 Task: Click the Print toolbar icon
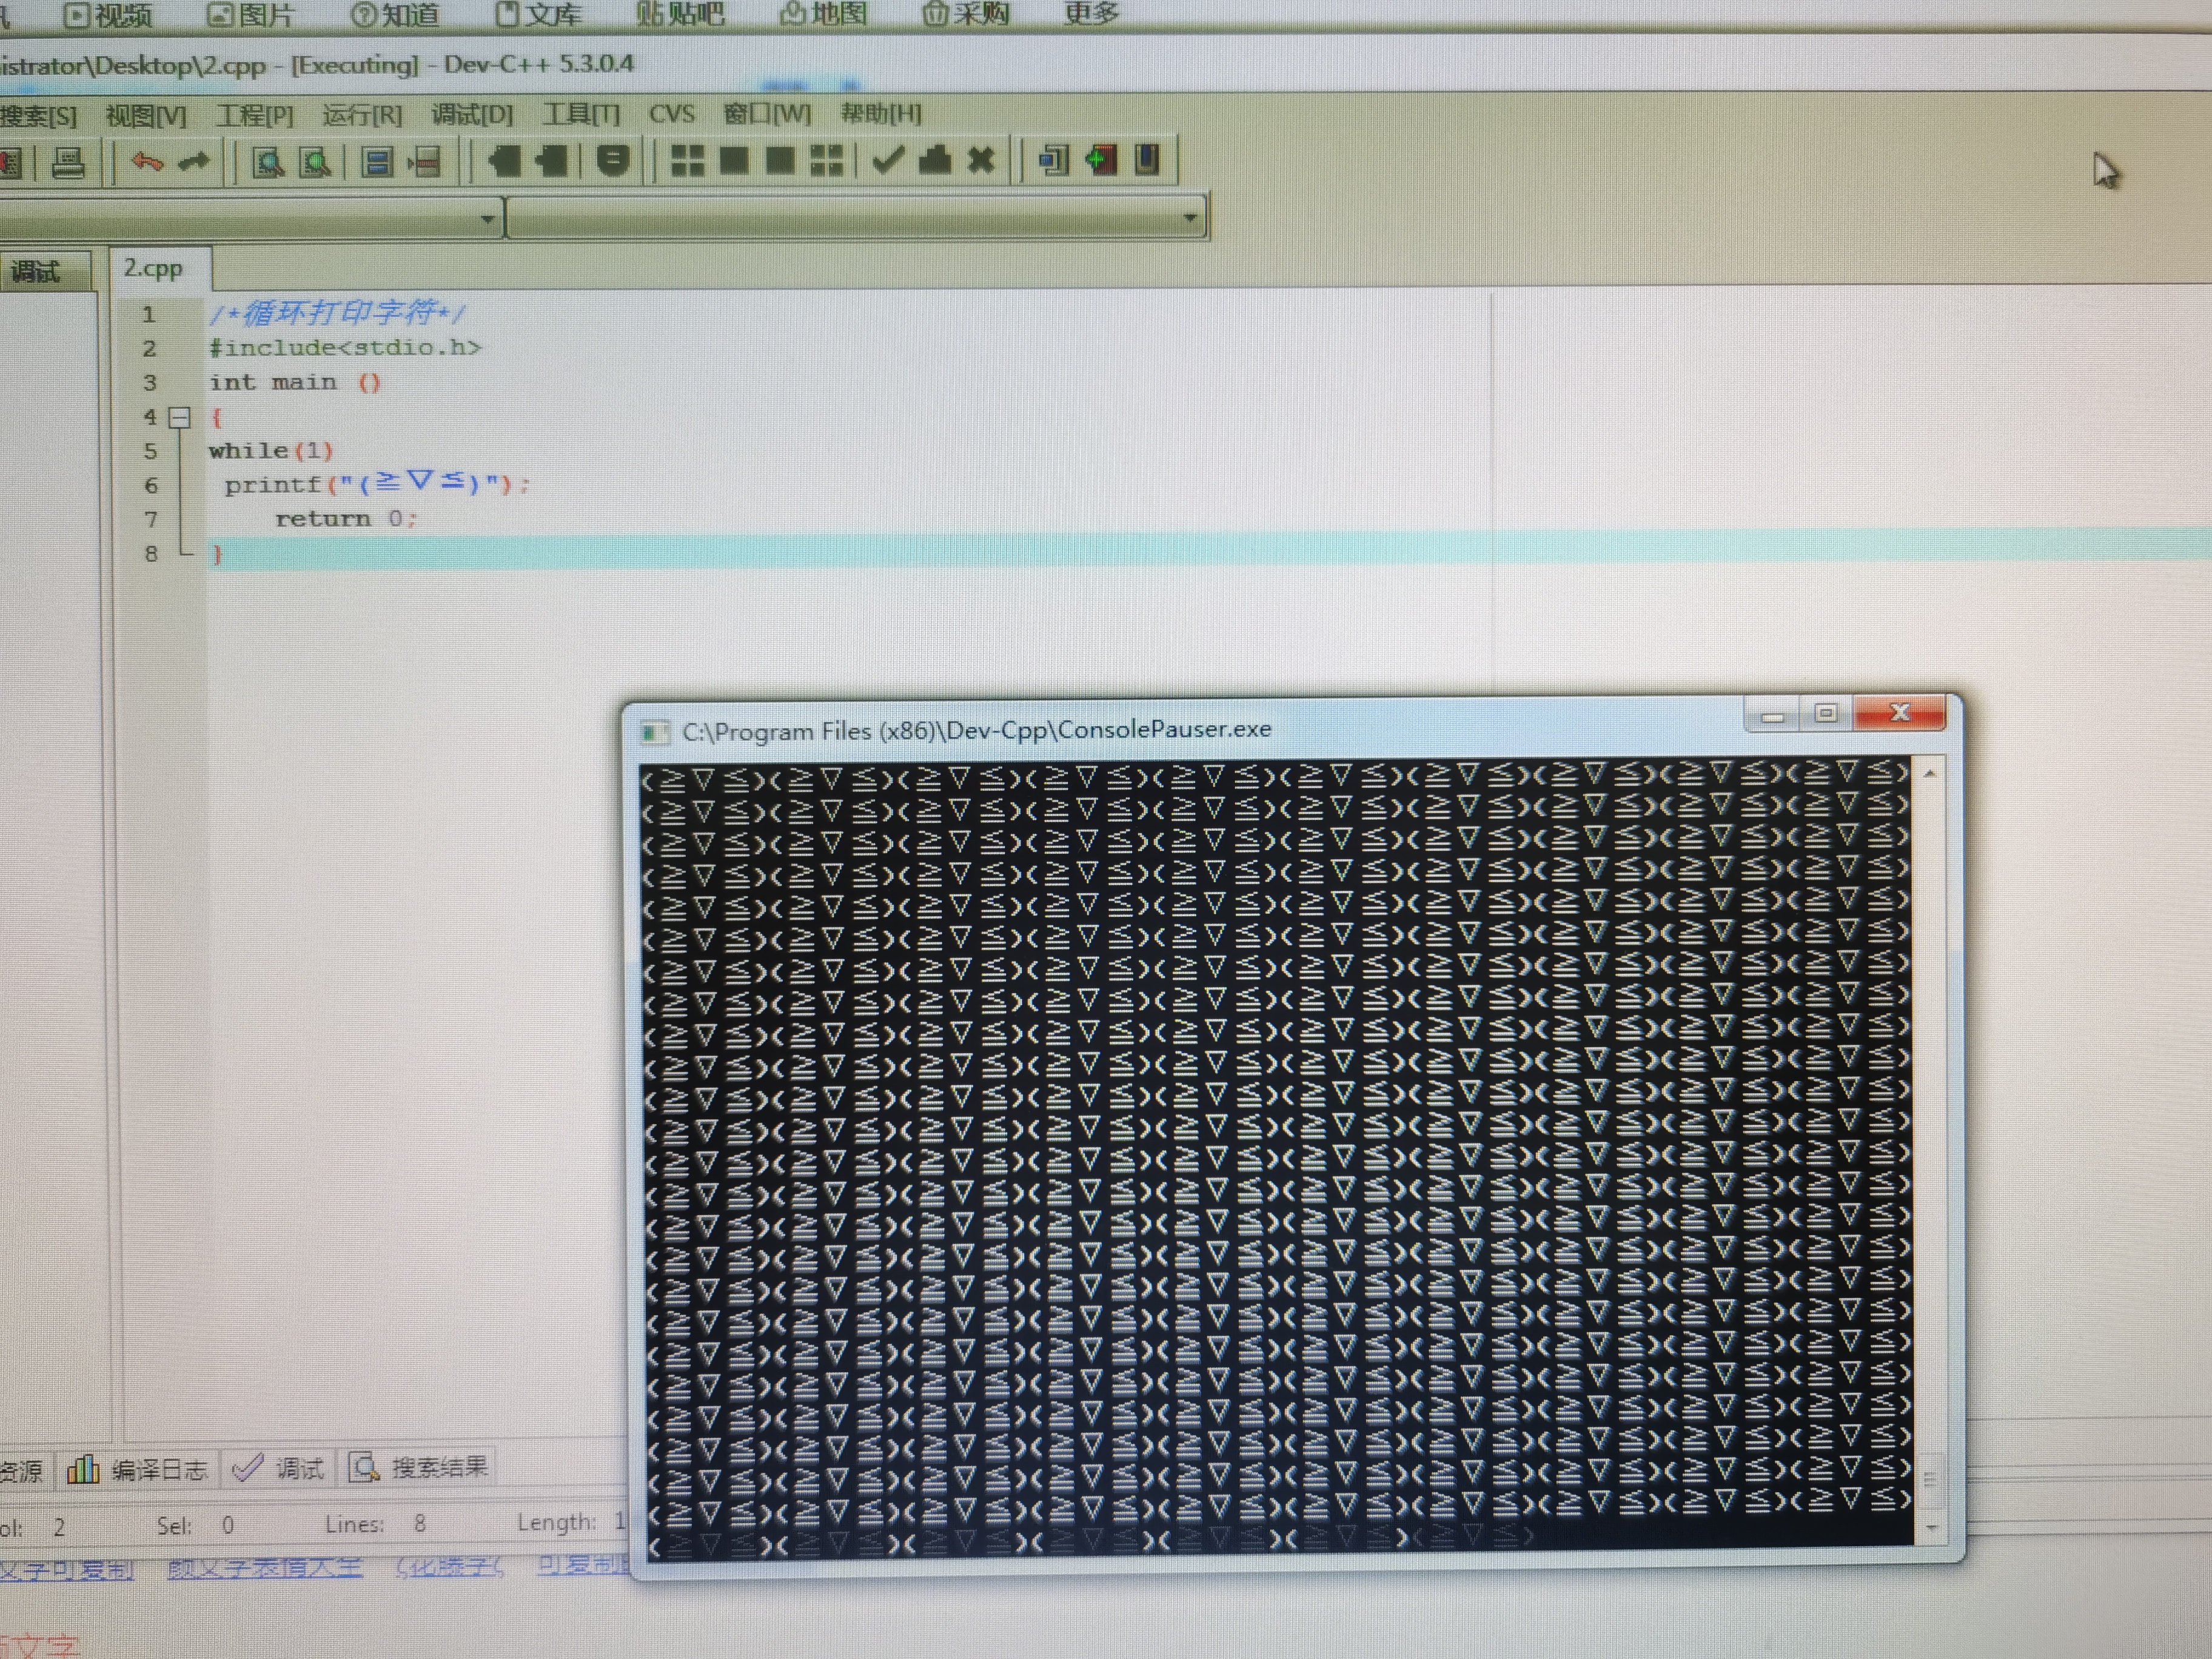(x=68, y=162)
